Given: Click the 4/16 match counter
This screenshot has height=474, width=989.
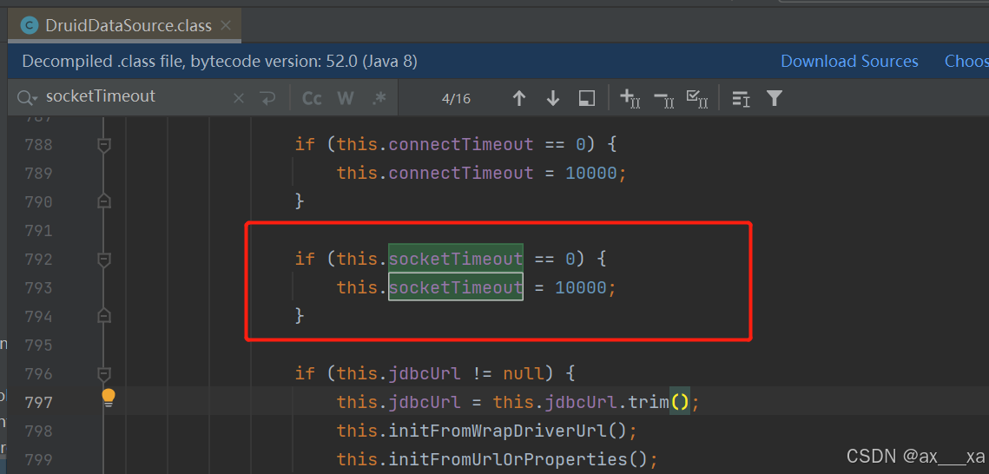Looking at the screenshot, I should (456, 98).
